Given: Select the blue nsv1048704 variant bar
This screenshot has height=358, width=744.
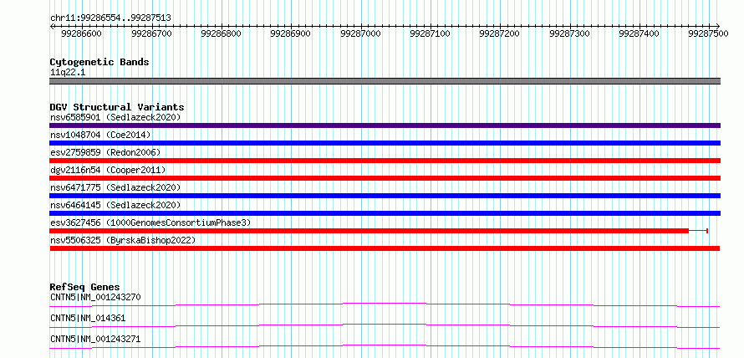Looking at the screenshot, I should tap(385, 143).
